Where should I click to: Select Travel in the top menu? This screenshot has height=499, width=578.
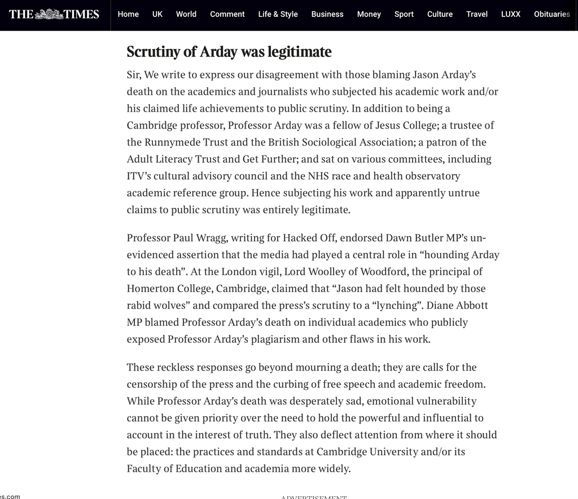476,14
